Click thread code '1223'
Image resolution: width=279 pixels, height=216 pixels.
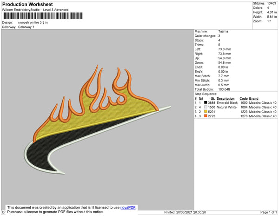[244, 112]
